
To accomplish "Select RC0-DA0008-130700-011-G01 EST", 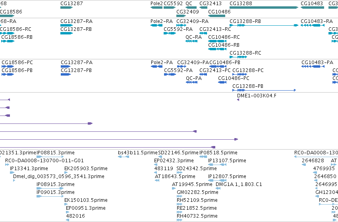I will (7, 165).
